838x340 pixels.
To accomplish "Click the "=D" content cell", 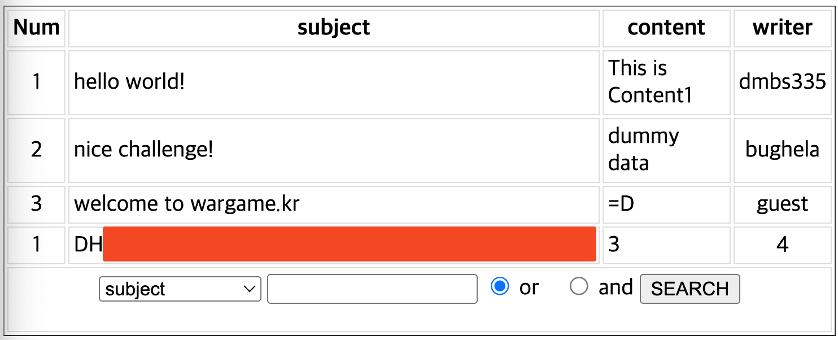I will click(x=621, y=204).
